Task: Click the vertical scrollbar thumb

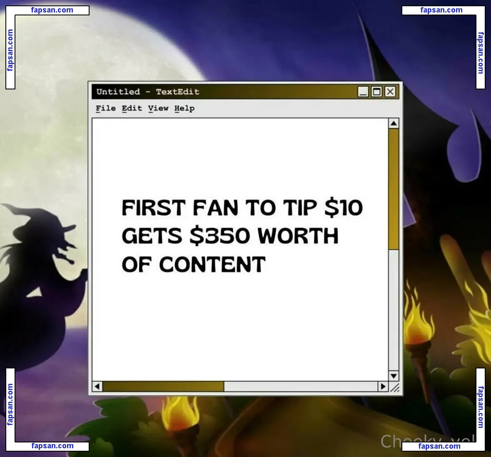Action: [394, 189]
